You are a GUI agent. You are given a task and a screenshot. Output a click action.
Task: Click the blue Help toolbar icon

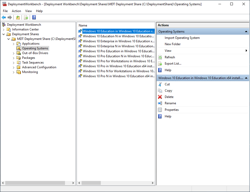tap(34, 17)
